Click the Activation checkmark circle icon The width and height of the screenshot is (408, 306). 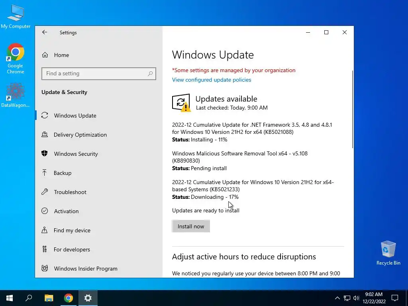45,211
